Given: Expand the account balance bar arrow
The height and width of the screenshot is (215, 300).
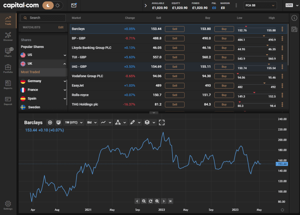Looking at the screenshot, I should [146, 6].
